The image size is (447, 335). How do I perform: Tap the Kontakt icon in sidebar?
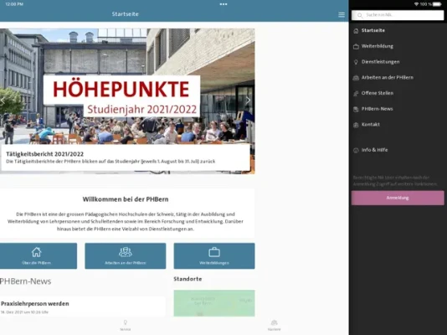coord(356,125)
